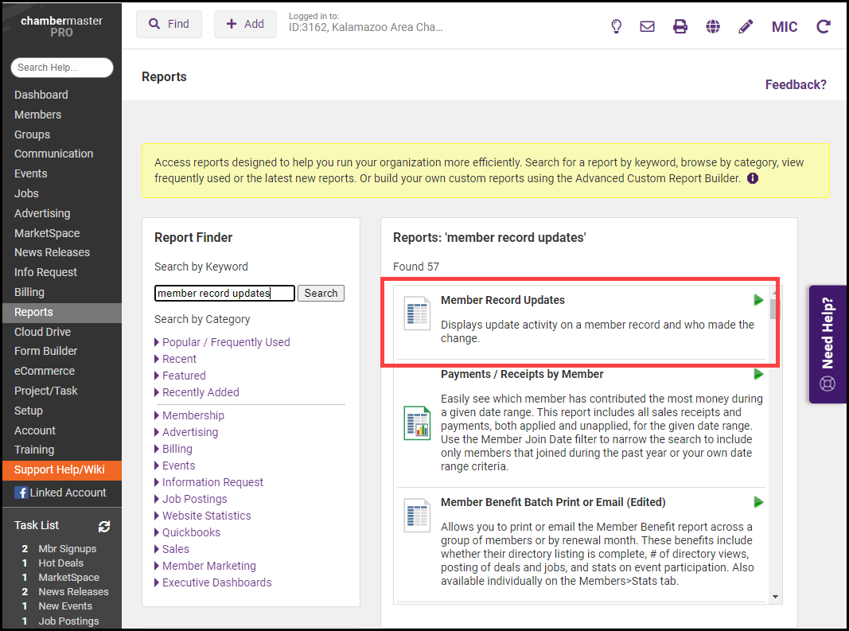
Task: Click the lightbulb icon in top toolbar
Action: click(616, 26)
